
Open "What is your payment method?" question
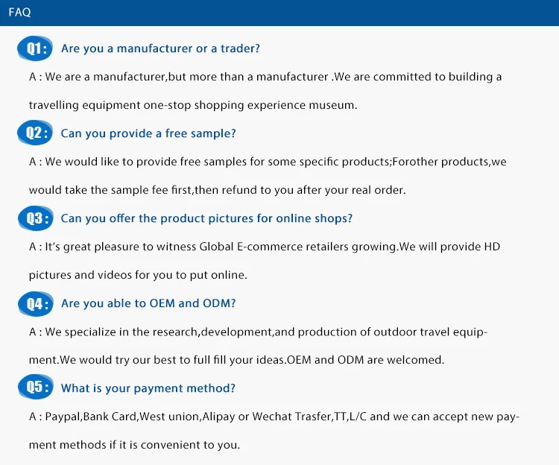click(x=148, y=388)
